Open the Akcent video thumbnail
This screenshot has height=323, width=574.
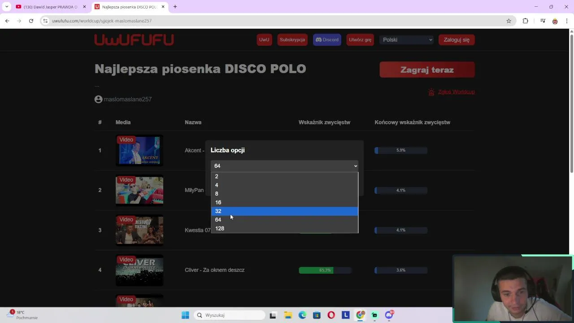(139, 150)
